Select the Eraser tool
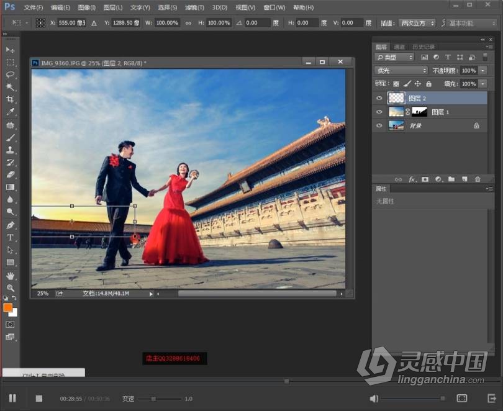 coord(11,174)
